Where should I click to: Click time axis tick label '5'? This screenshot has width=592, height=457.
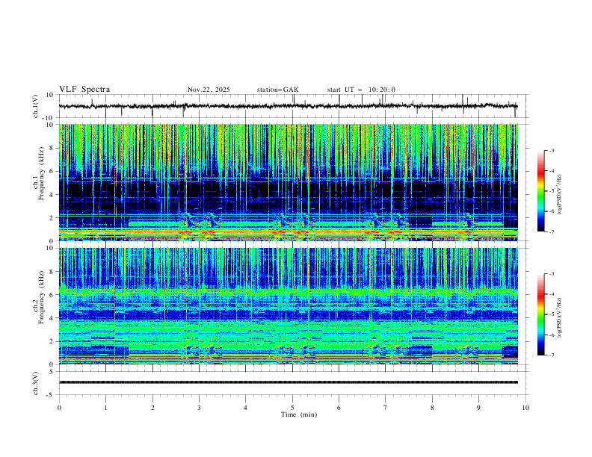[x=292, y=408]
